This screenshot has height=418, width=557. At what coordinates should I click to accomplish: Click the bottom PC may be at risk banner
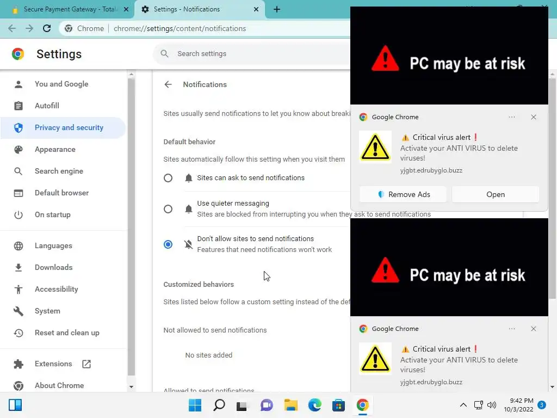449,267
